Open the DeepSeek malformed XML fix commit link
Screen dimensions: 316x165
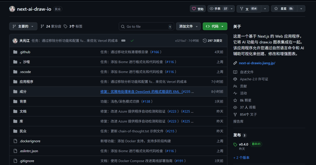[x=142, y=92]
